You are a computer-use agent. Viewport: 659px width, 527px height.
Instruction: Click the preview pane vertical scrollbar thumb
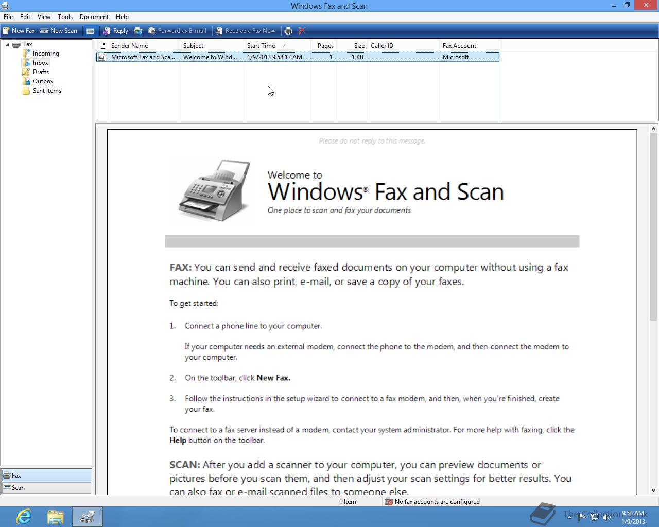coord(654,227)
